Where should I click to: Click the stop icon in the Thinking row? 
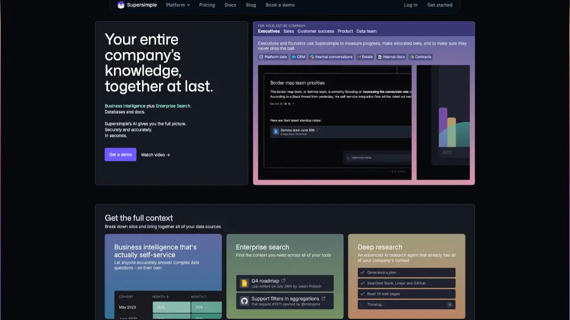coord(449,305)
